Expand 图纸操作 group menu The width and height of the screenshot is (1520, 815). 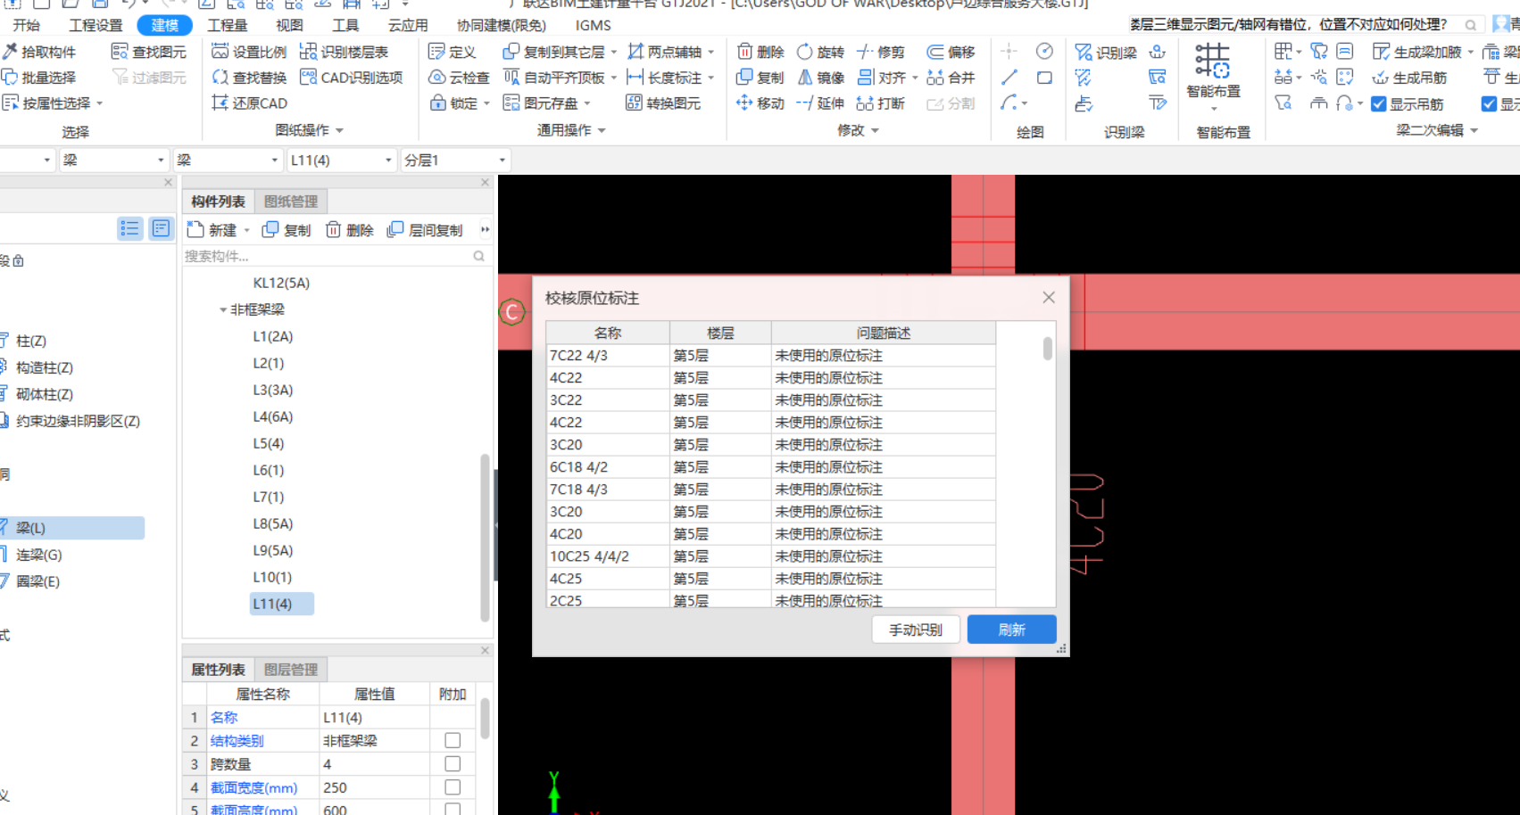pos(309,130)
